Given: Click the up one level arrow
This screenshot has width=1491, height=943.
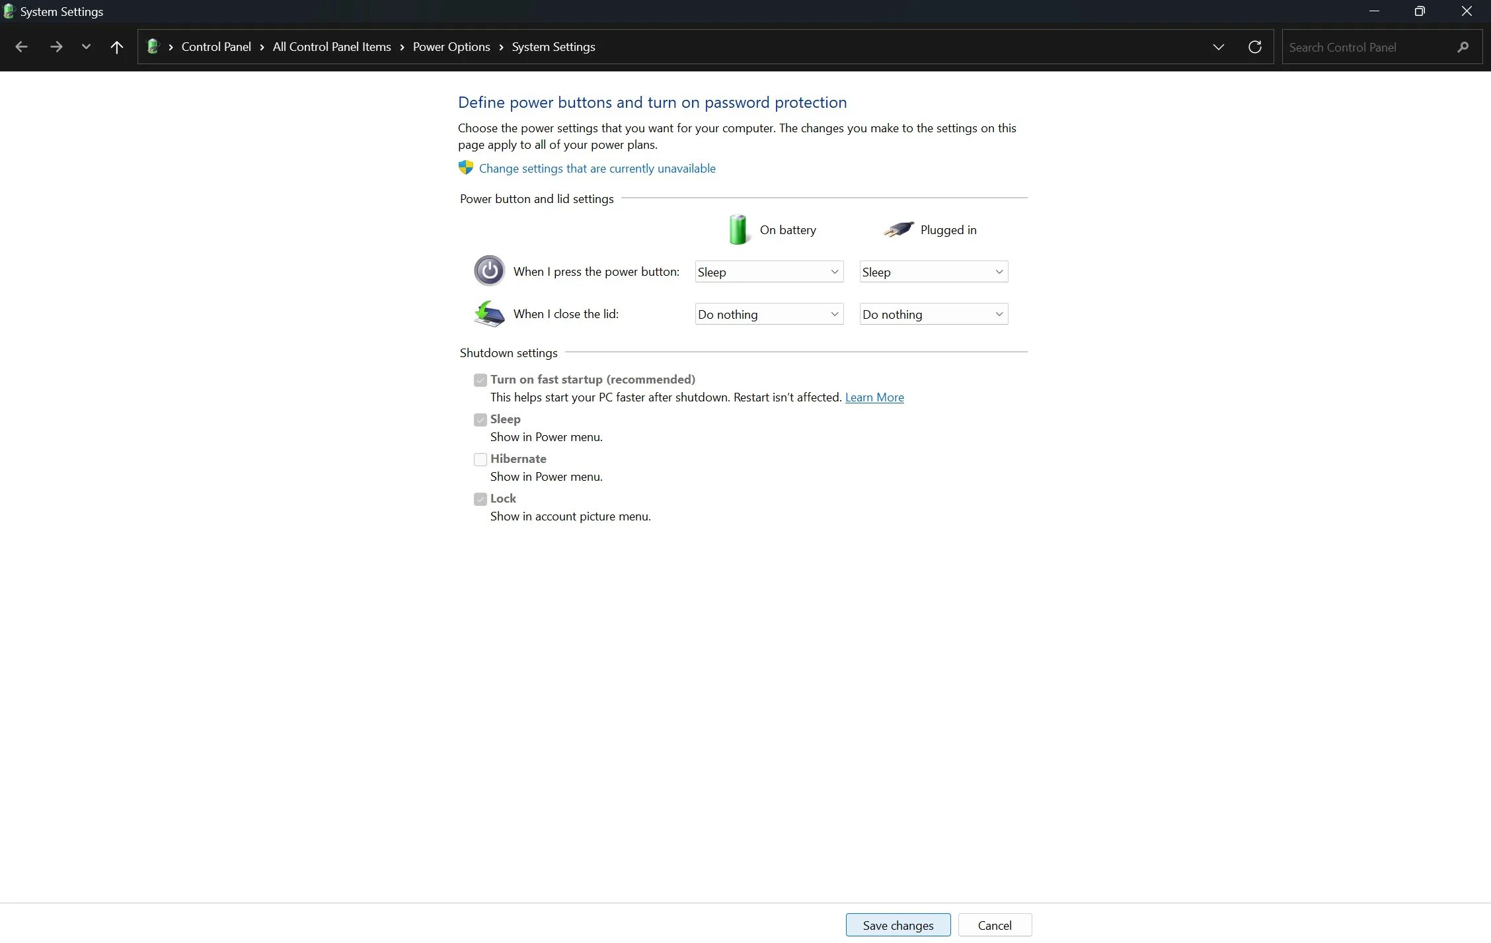Looking at the screenshot, I should (x=116, y=46).
